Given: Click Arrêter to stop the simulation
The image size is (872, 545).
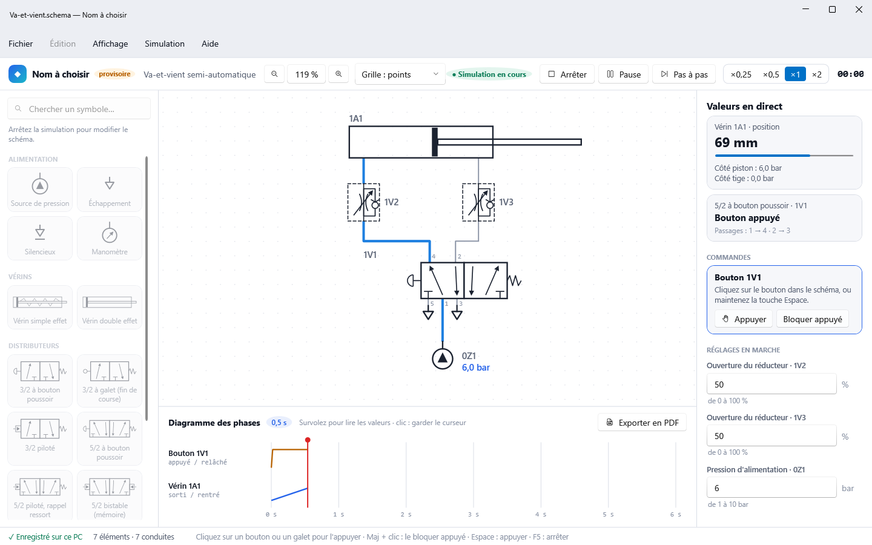Looking at the screenshot, I should 567,74.
